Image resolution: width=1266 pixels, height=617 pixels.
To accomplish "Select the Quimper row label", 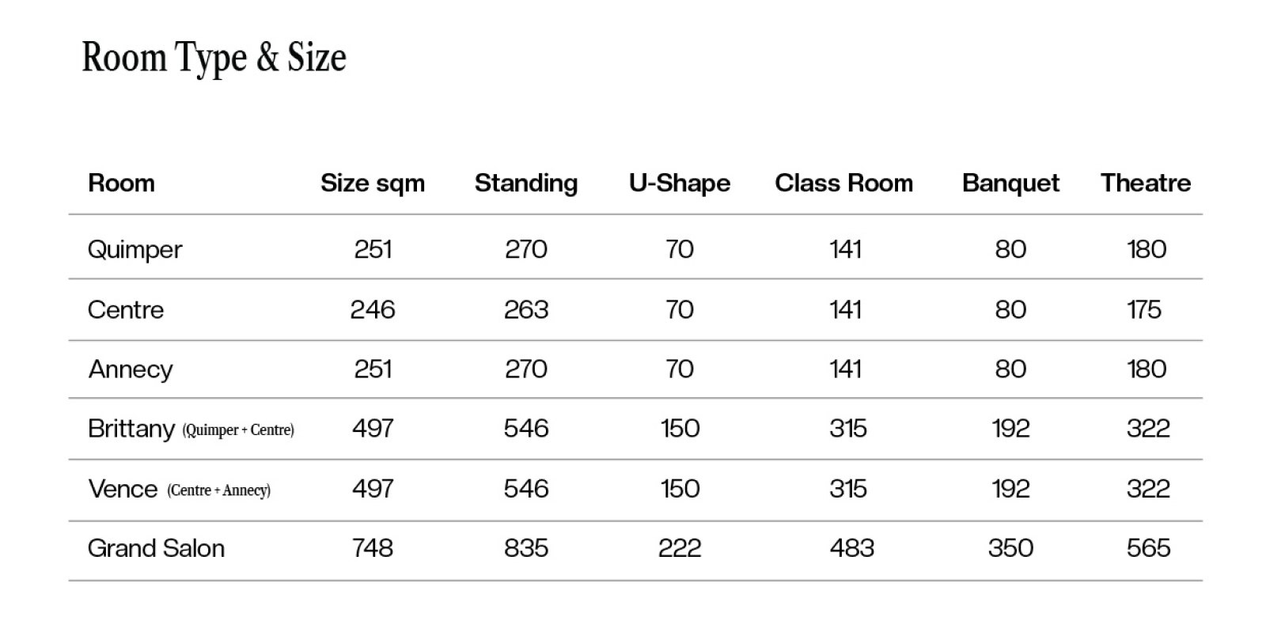I will [x=135, y=250].
